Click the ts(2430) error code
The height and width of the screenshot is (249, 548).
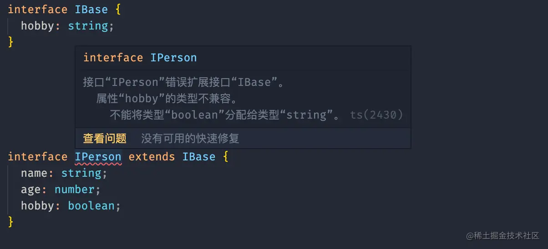click(x=376, y=115)
